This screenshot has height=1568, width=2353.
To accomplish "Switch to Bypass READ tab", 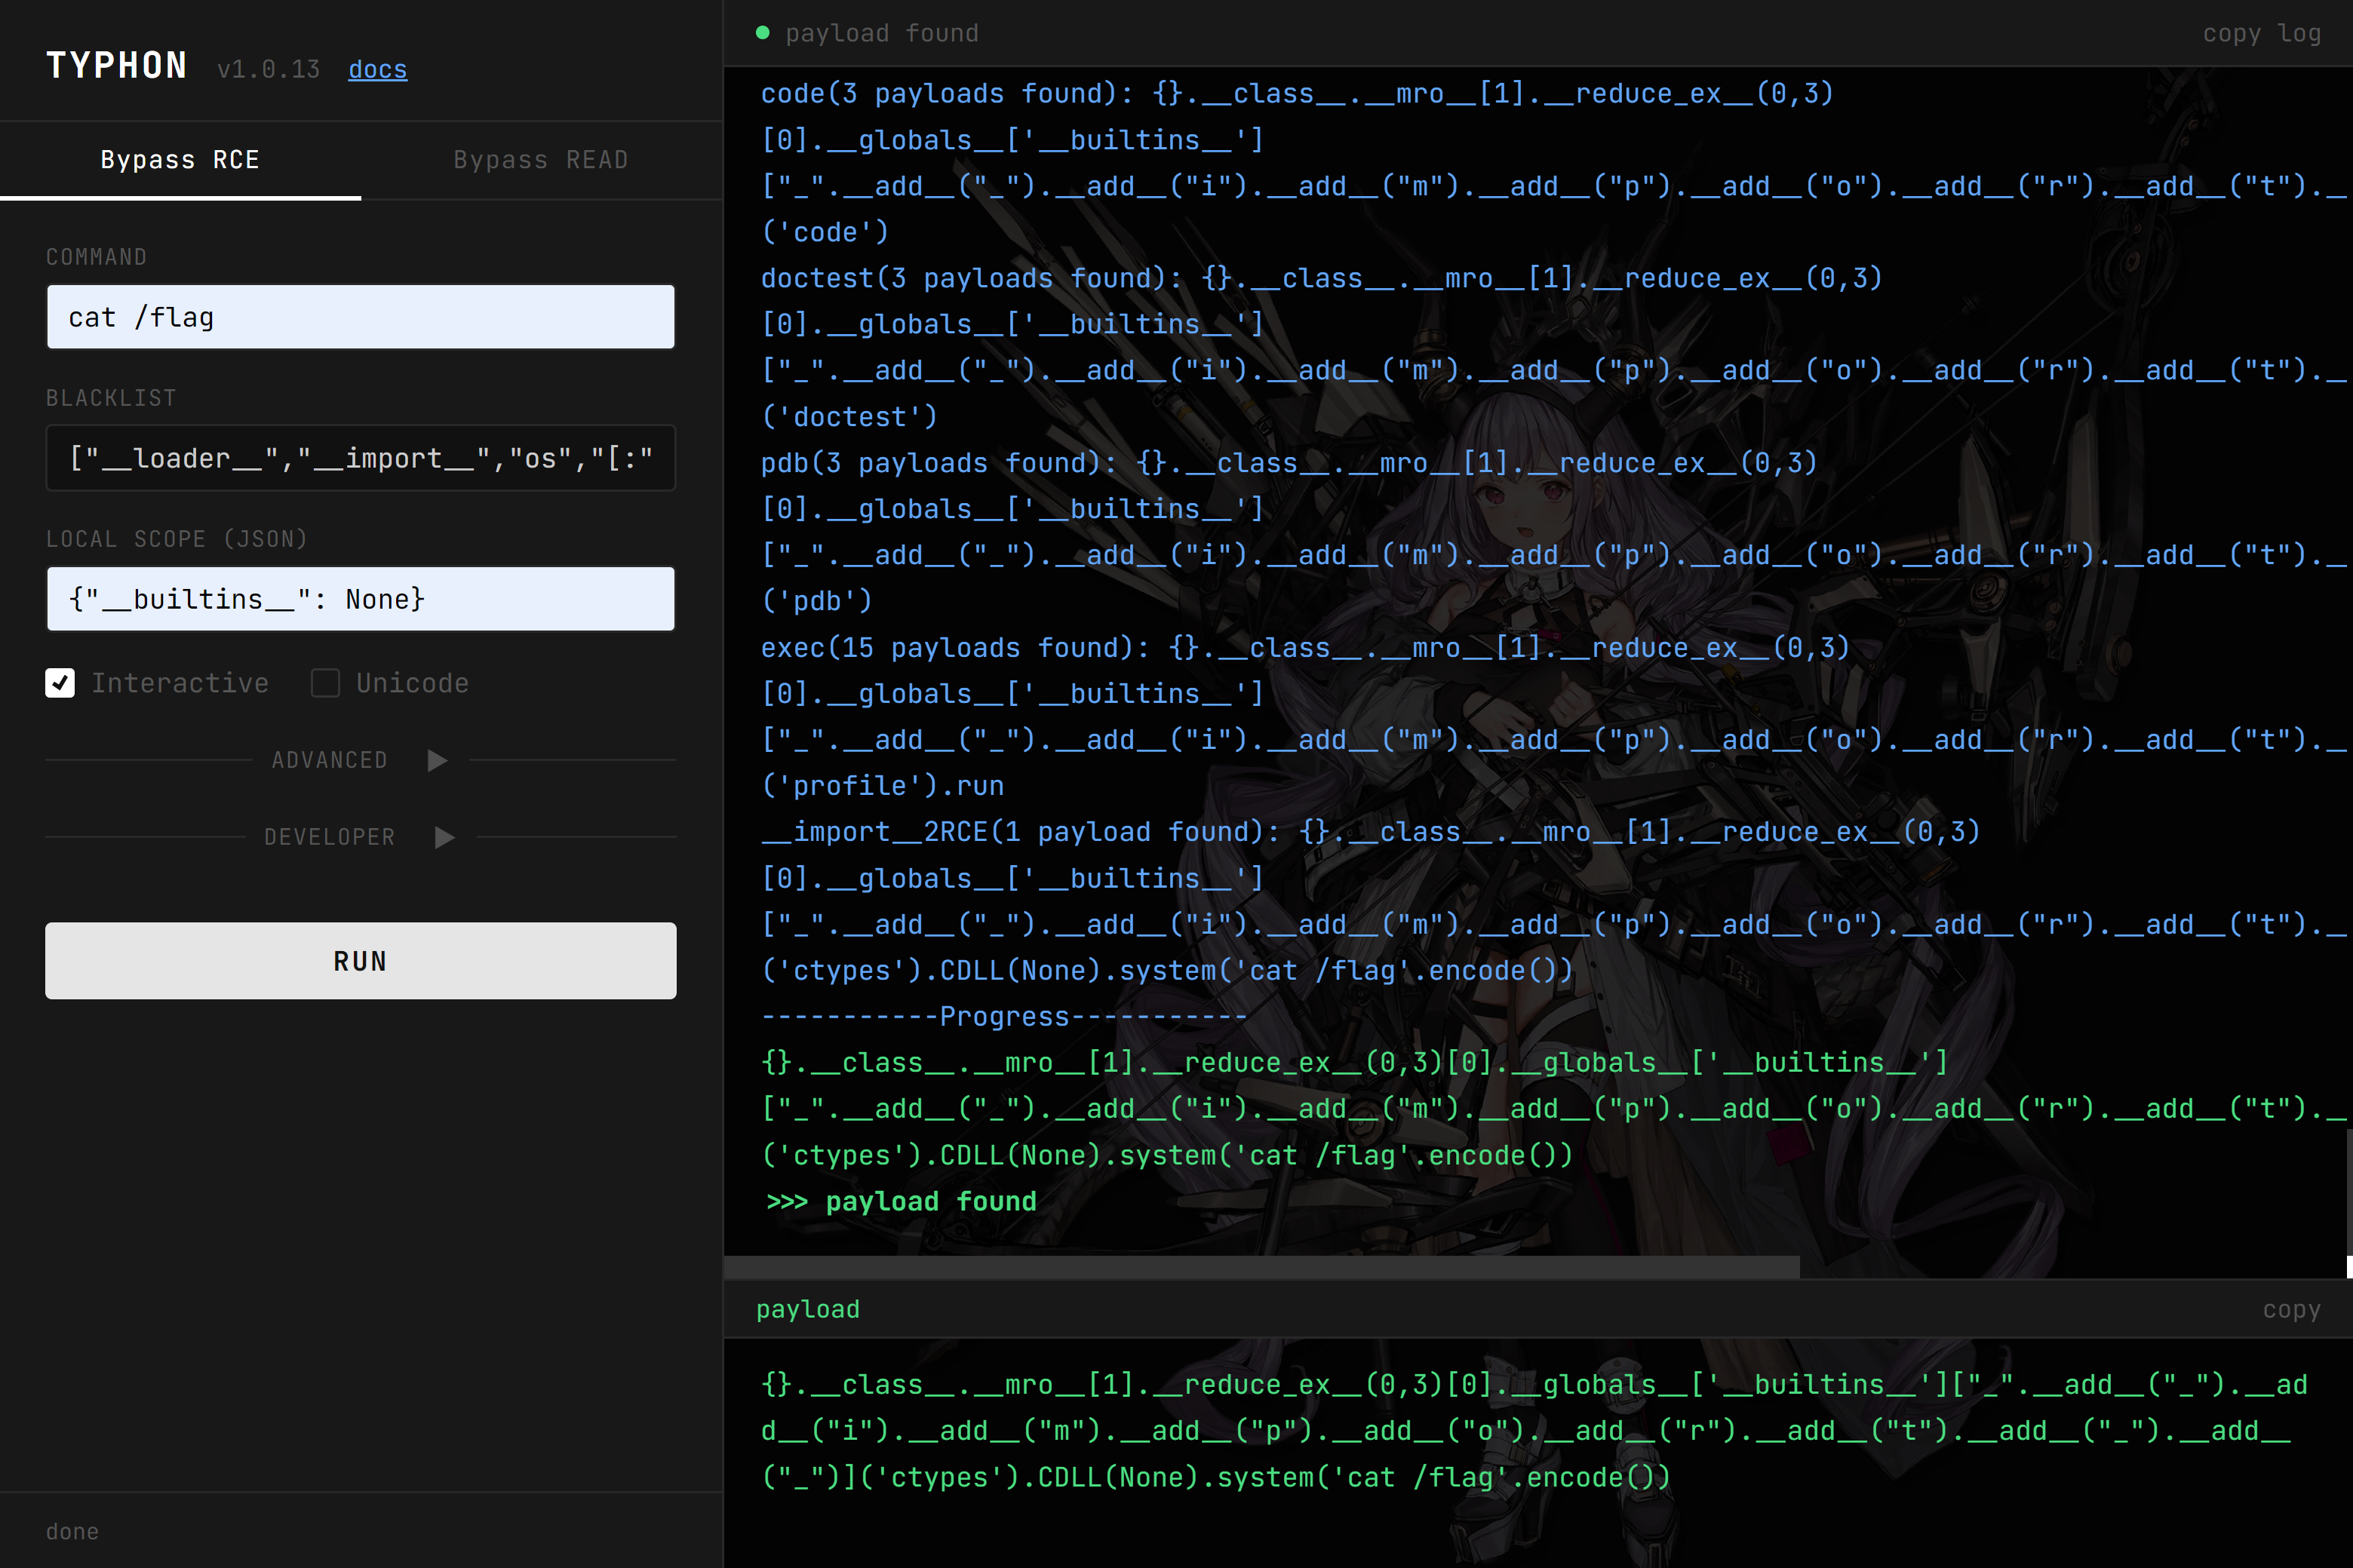I will tap(540, 160).
